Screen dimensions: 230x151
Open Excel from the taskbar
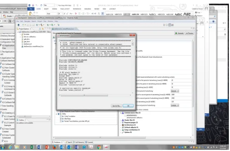click(x=32, y=147)
